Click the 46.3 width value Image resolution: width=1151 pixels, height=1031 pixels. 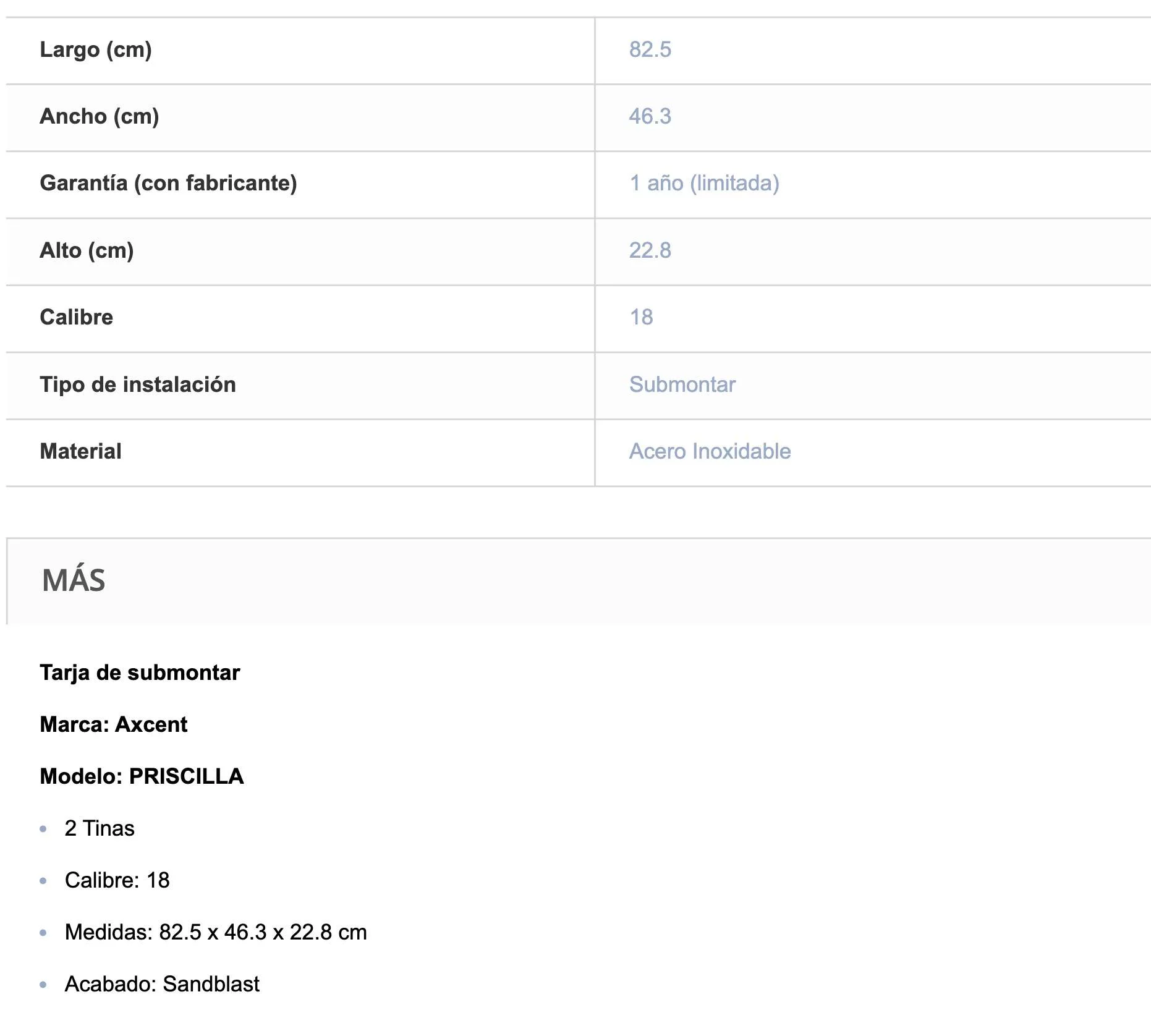pos(650,116)
